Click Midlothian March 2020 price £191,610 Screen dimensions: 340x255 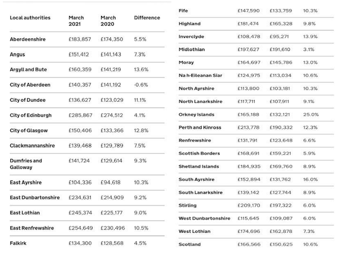tap(280, 50)
